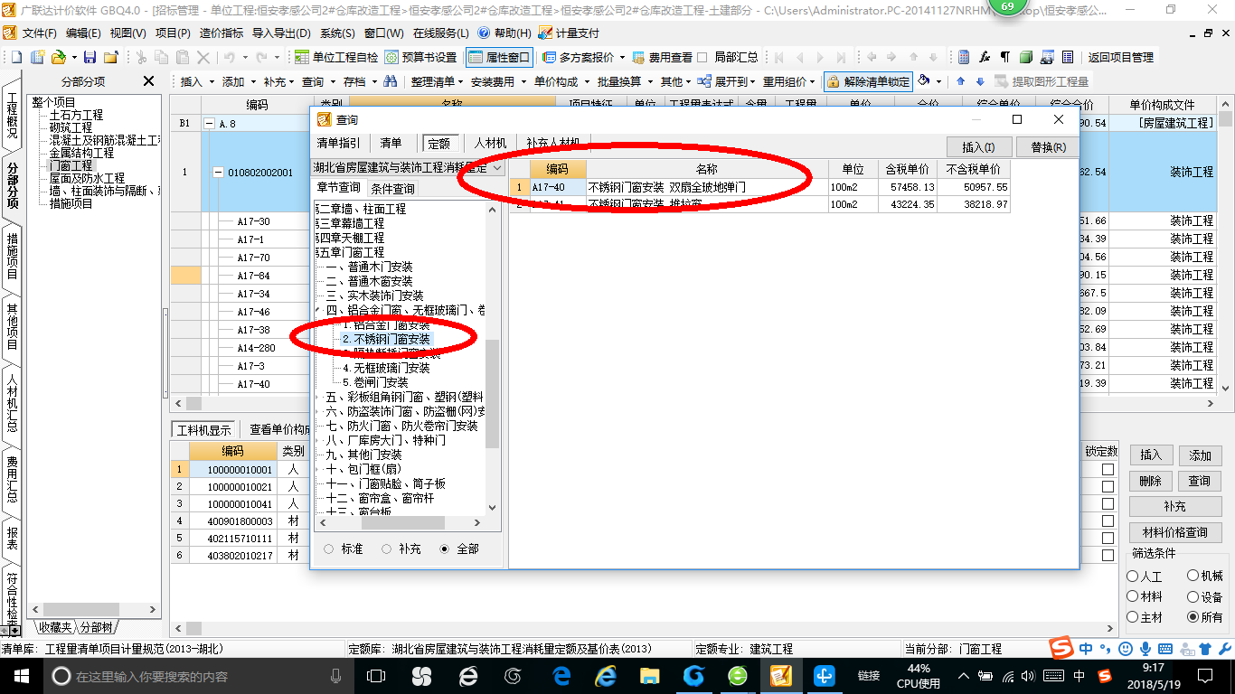Select the 标准 radio button in query dialog
Screen dimensions: 1235x694
[x=328, y=549]
